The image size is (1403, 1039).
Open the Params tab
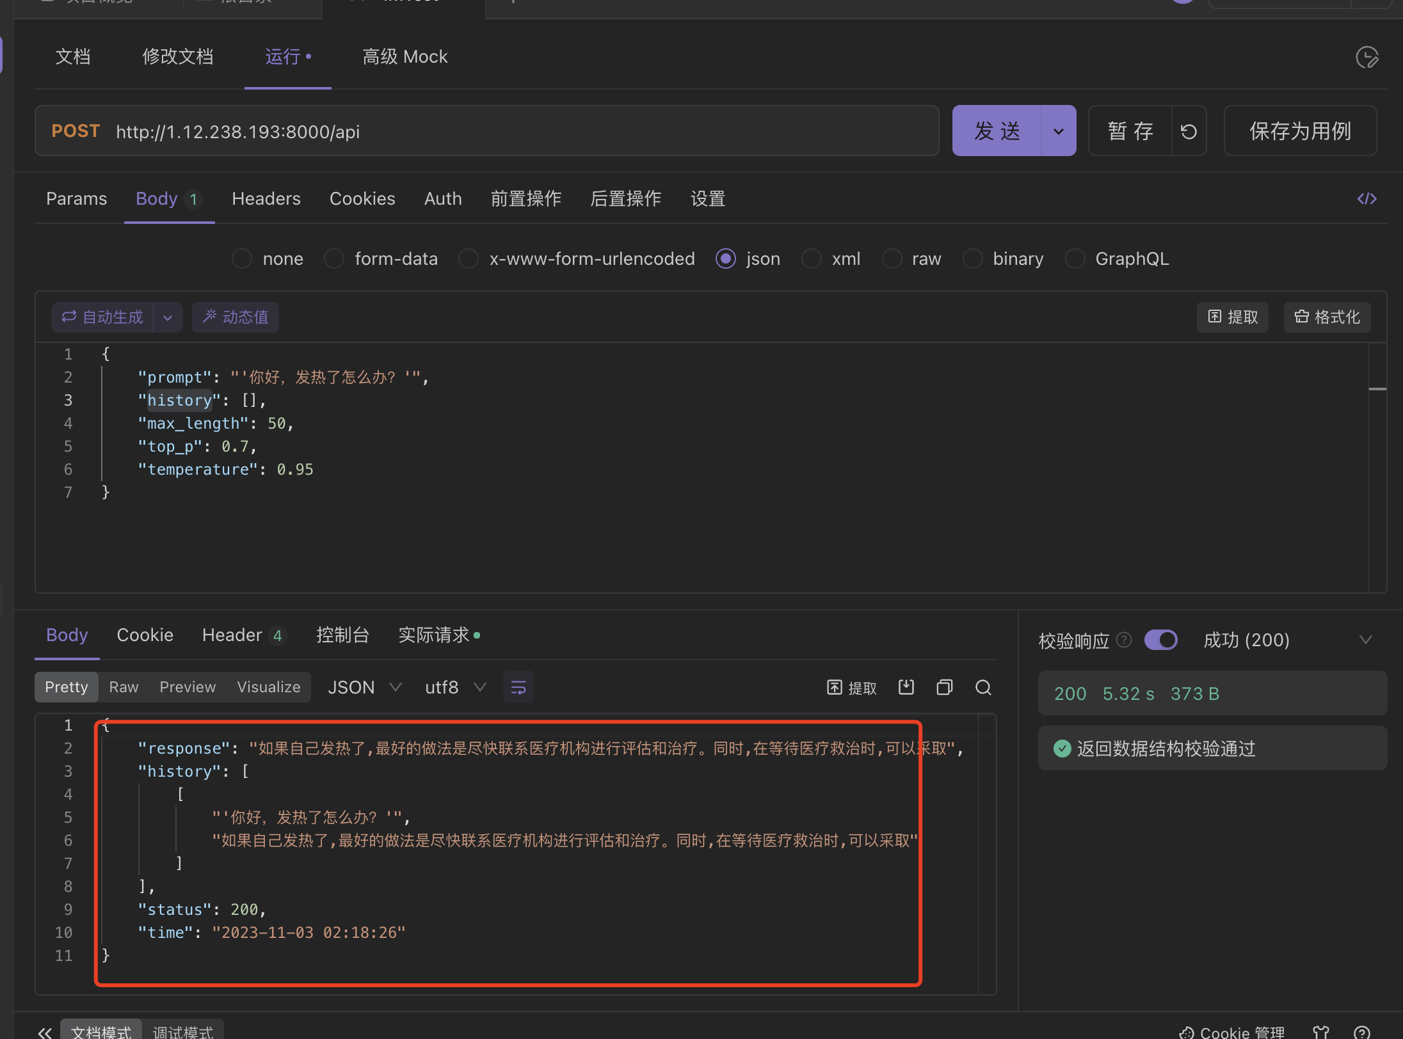pyautogui.click(x=77, y=199)
